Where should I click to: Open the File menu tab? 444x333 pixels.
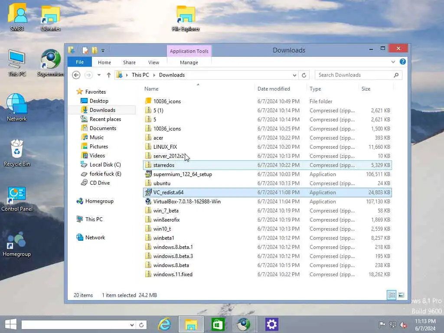(80, 62)
